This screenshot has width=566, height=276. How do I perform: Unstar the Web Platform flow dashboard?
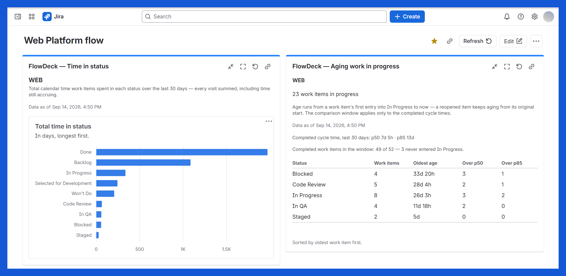(x=434, y=41)
